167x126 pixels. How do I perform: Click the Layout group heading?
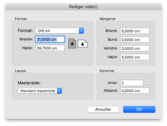point(20,71)
